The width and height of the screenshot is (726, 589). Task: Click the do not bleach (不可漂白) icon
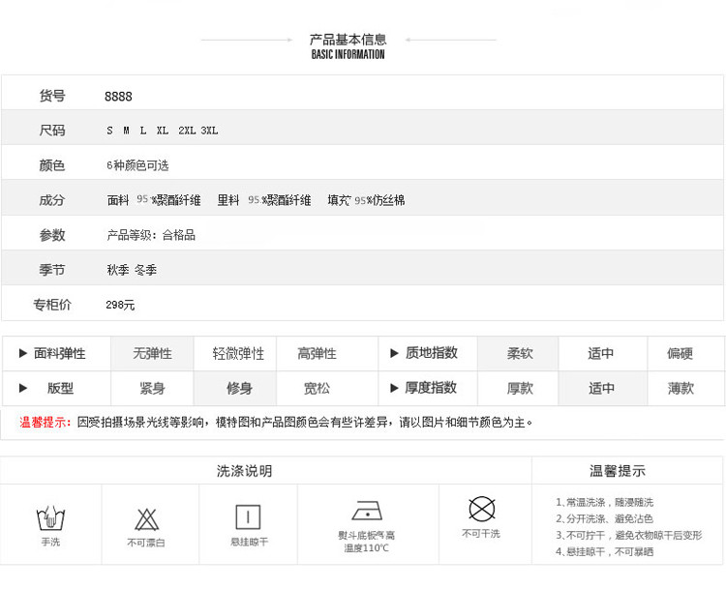tap(146, 518)
